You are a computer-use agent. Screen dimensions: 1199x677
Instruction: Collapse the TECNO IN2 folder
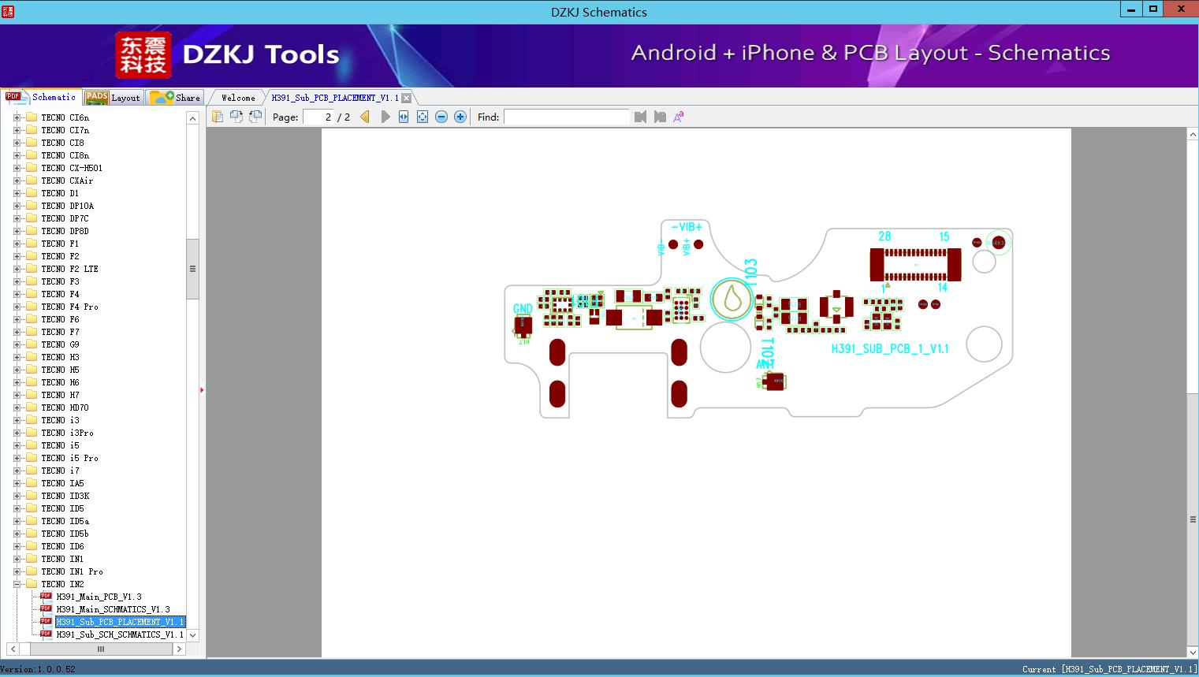[17, 584]
